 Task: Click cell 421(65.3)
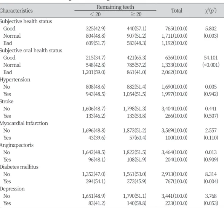point(136,58)
